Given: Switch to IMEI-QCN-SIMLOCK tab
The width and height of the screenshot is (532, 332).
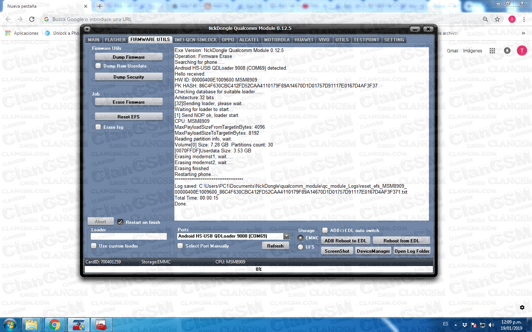Looking at the screenshot, I should [196, 40].
